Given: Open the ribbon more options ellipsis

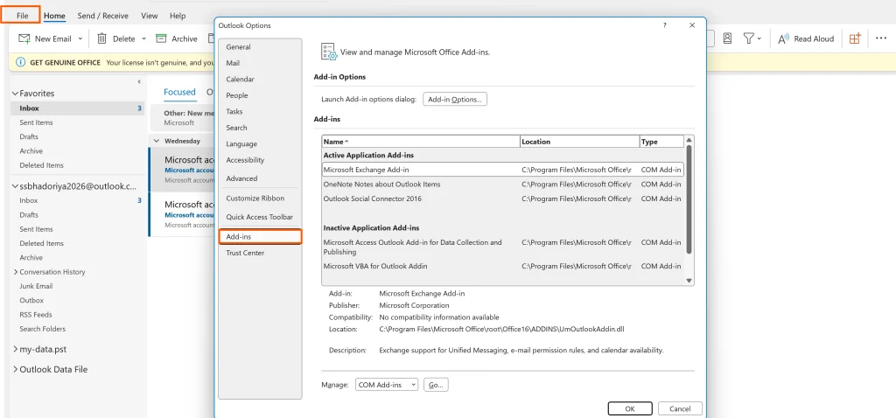Looking at the screenshot, I should point(880,38).
